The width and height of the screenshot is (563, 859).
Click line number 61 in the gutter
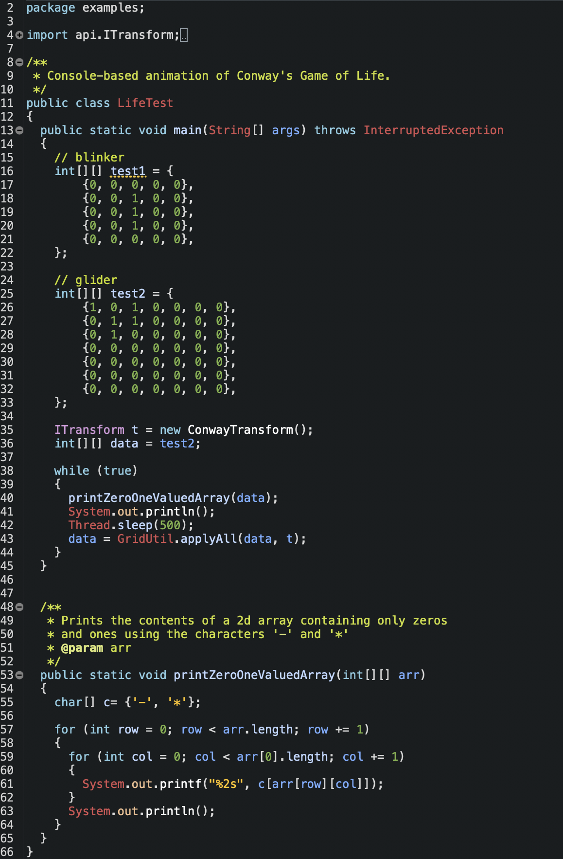click(7, 784)
